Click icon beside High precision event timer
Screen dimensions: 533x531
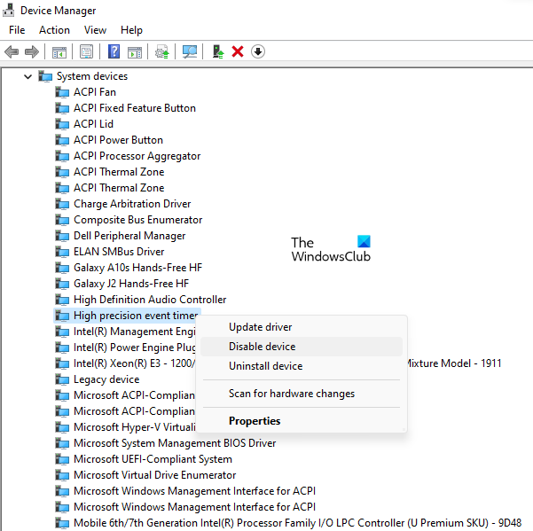[x=62, y=316]
